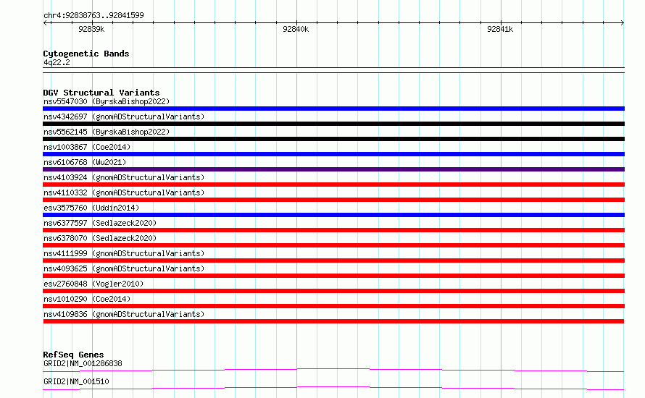This screenshot has height=398, width=645.
Task: Click the 92841k ruler mark
Action: pos(500,29)
